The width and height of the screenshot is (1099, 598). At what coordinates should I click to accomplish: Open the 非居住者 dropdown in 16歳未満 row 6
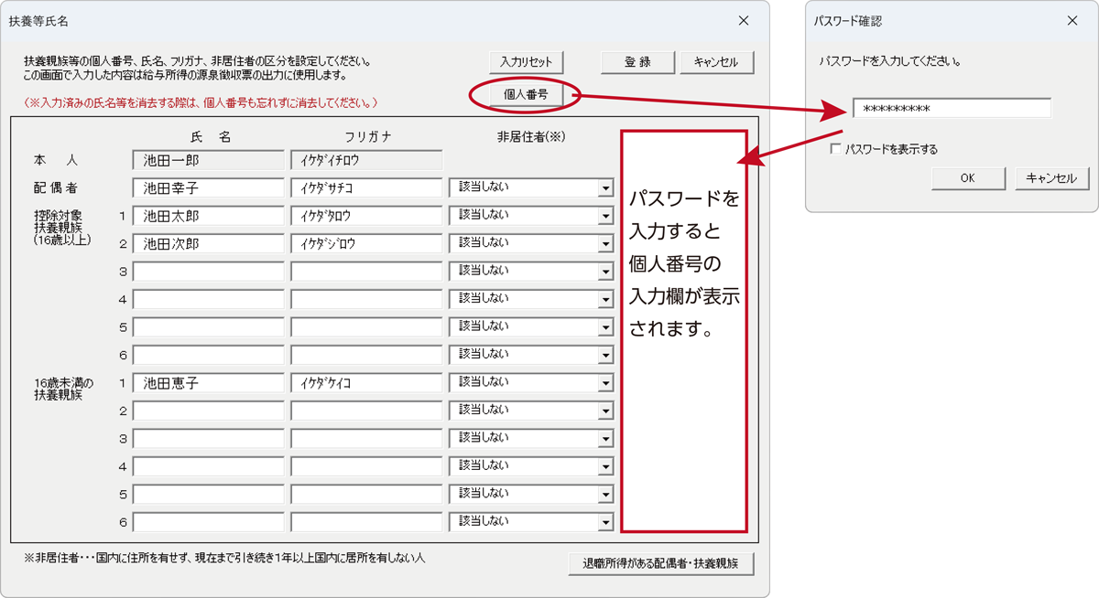[x=604, y=523]
